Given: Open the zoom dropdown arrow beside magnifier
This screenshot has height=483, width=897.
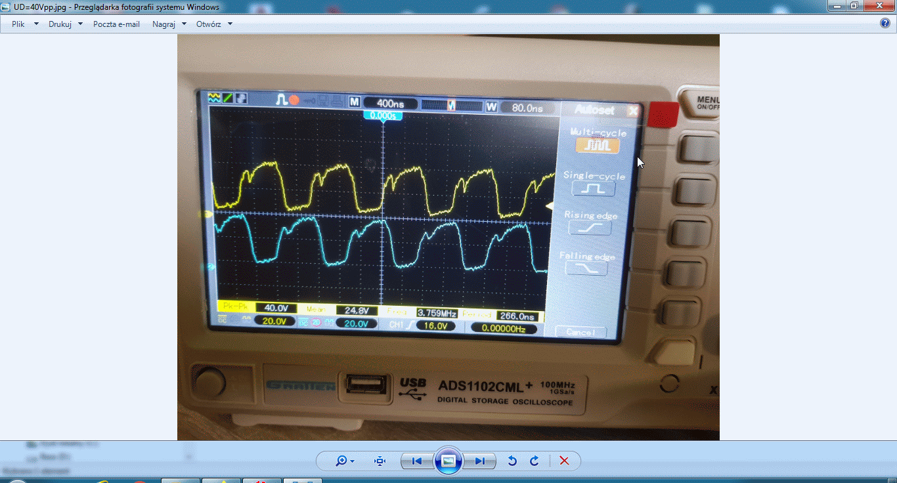Looking at the screenshot, I should 353,461.
